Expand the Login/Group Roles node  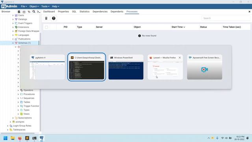click(x=8, y=126)
